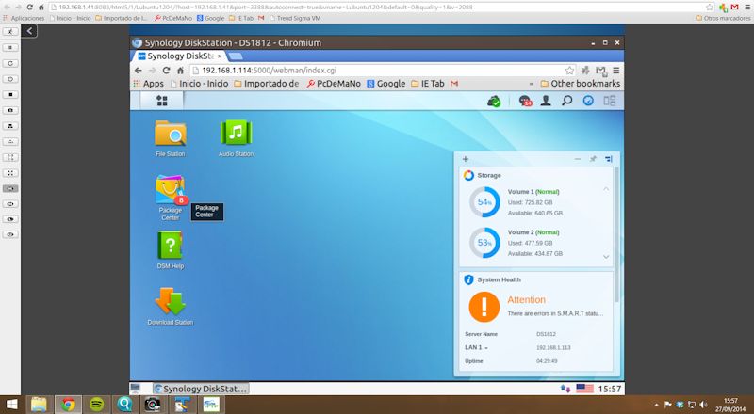This screenshot has width=754, height=414.
Task: Reload the Synology page in Chromium
Action: (x=166, y=71)
